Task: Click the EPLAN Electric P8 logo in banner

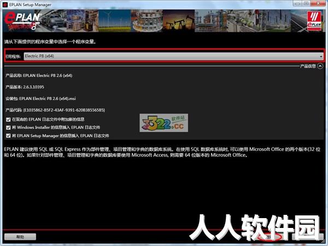Action: pyautogui.click(x=22, y=21)
